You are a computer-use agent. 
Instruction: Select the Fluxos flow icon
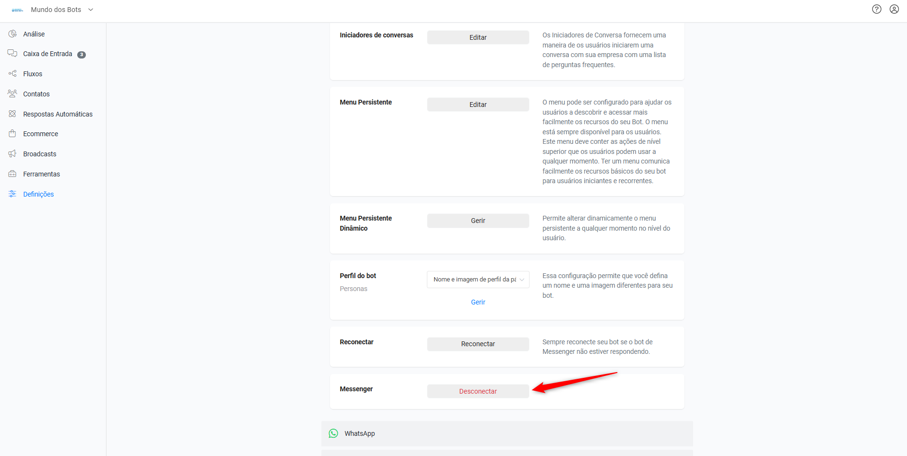(12, 73)
